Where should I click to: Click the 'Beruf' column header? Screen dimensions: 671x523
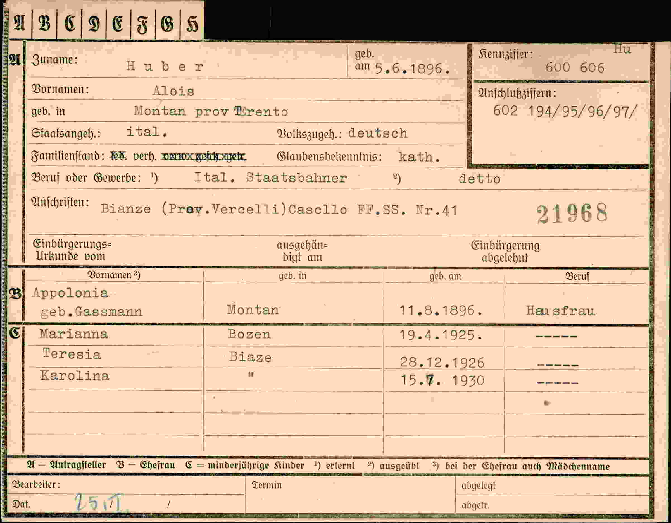tap(577, 277)
